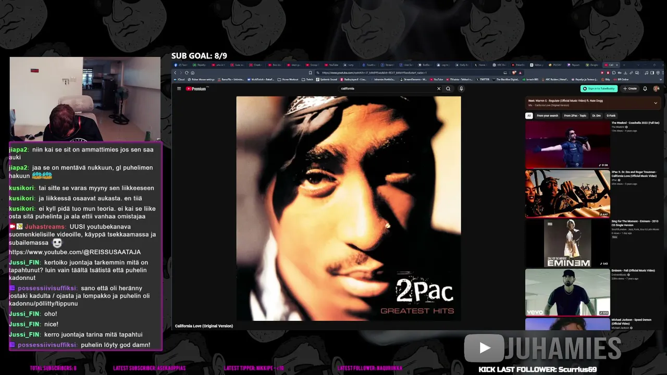Click the YouTube search magnifier button
The image size is (667, 375).
[448, 89]
